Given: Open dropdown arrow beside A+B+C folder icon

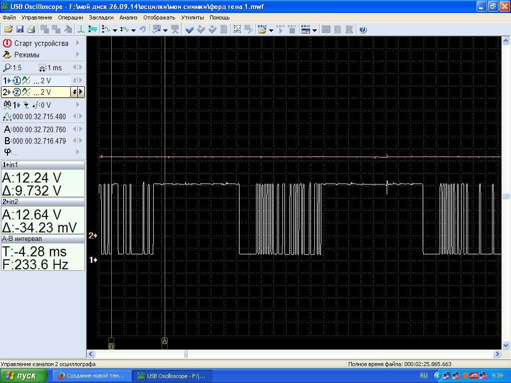Looking at the screenshot, I should pos(271,30).
